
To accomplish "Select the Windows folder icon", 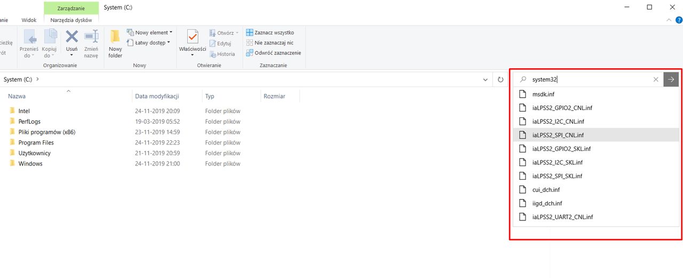I will click(x=13, y=164).
